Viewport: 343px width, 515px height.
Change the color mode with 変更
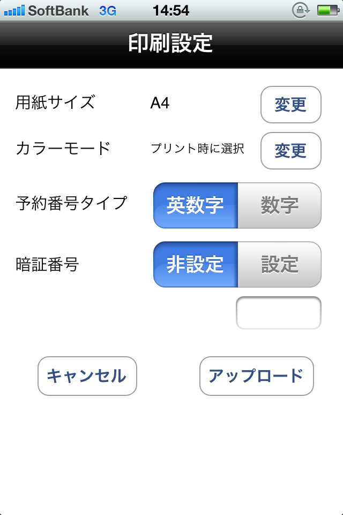point(290,151)
